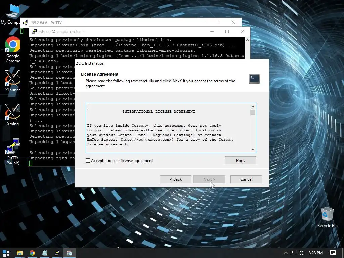Click terminal line 'Unpacking libopen'
Screen dimensions: 344x258
tap(52, 142)
